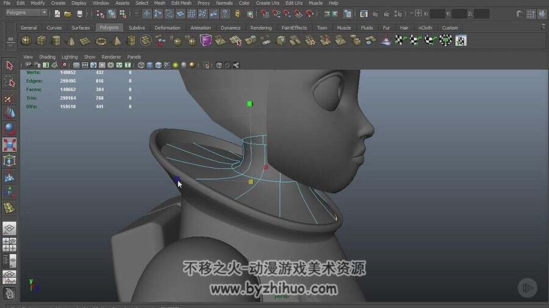The width and height of the screenshot is (549, 308).
Task: Choose the Lasso select tool
Action: tap(9, 82)
